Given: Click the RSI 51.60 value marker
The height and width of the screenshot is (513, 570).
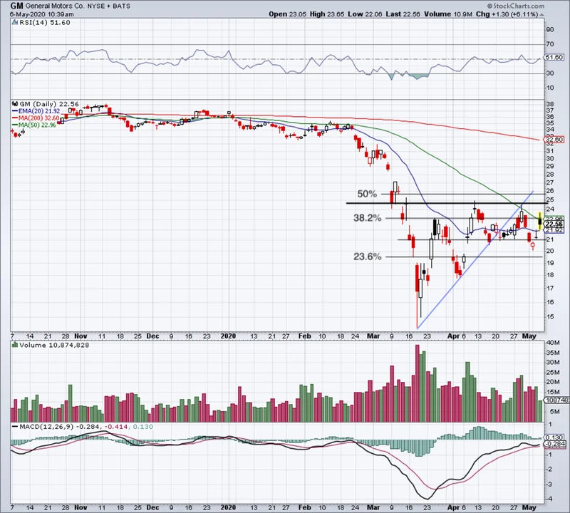Looking at the screenshot, I should (554, 57).
